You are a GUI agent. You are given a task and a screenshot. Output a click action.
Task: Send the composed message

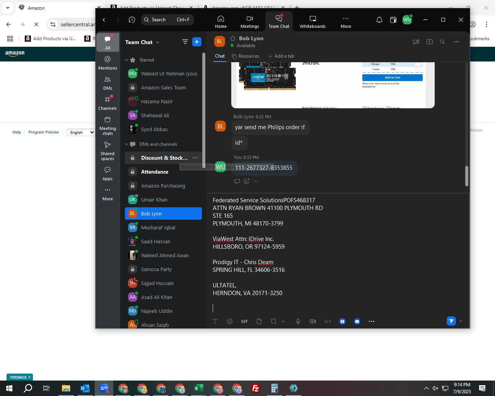tap(451, 321)
